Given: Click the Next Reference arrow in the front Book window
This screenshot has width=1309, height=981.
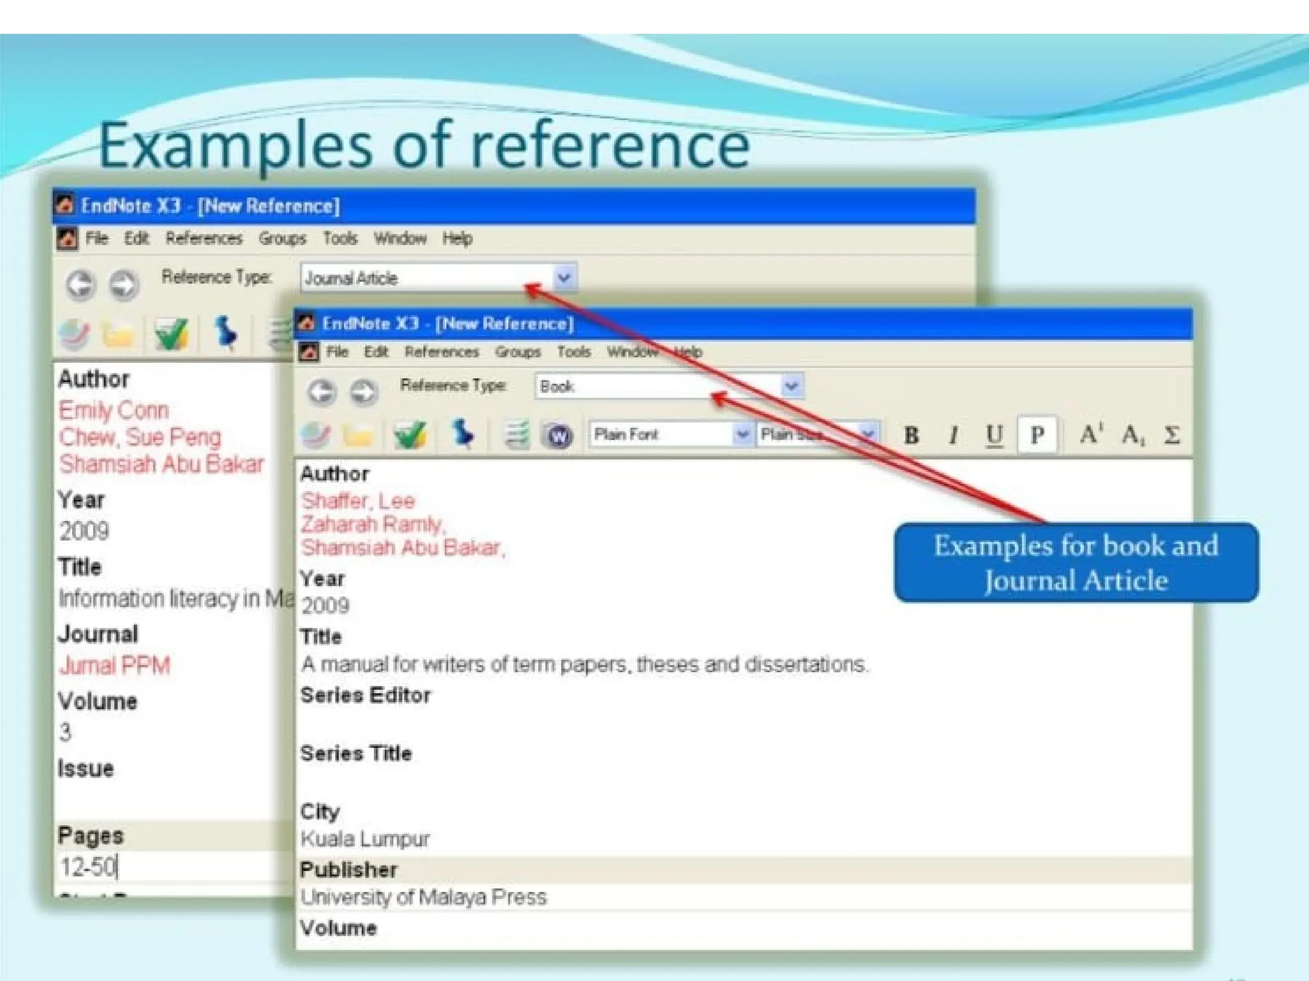Looking at the screenshot, I should click(x=364, y=392).
